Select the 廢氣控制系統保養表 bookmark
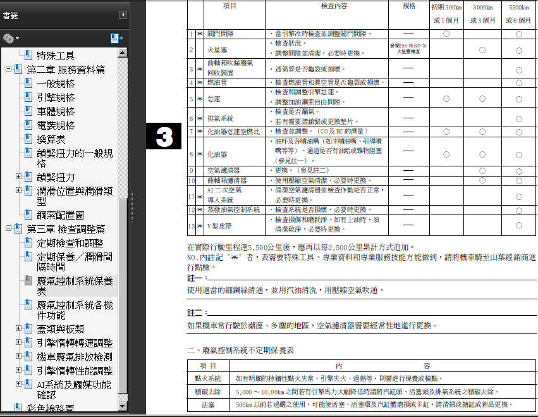This screenshot has width=538, height=417. [x=75, y=286]
